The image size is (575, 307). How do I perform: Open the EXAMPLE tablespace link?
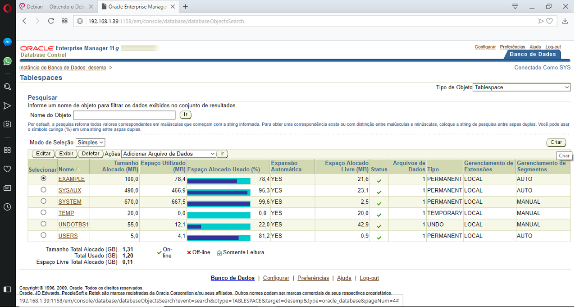(72, 179)
